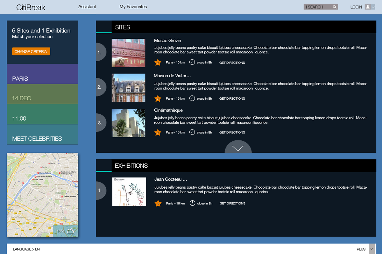Image resolution: width=382 pixels, height=254 pixels.
Task: Open the Musée Grévin photo thumbnail
Action: pos(129,53)
